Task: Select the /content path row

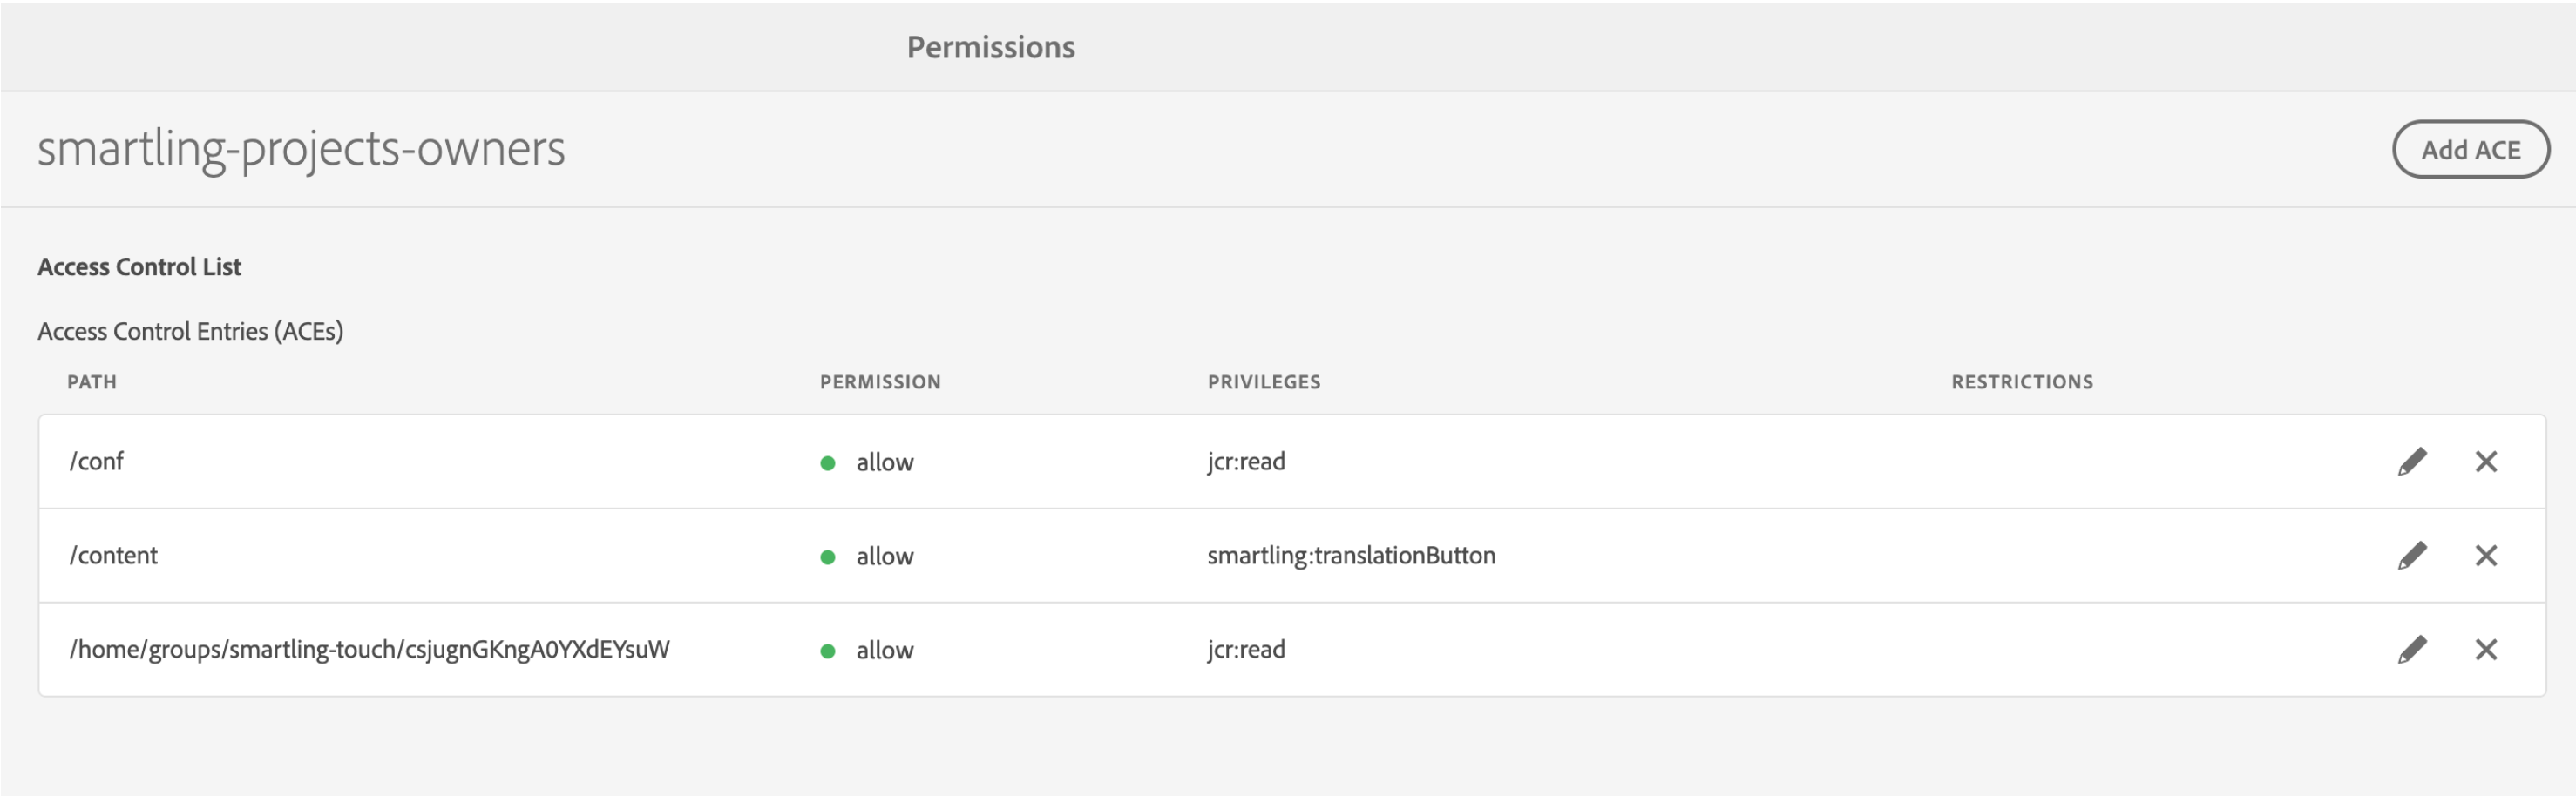Action: (x=1292, y=556)
